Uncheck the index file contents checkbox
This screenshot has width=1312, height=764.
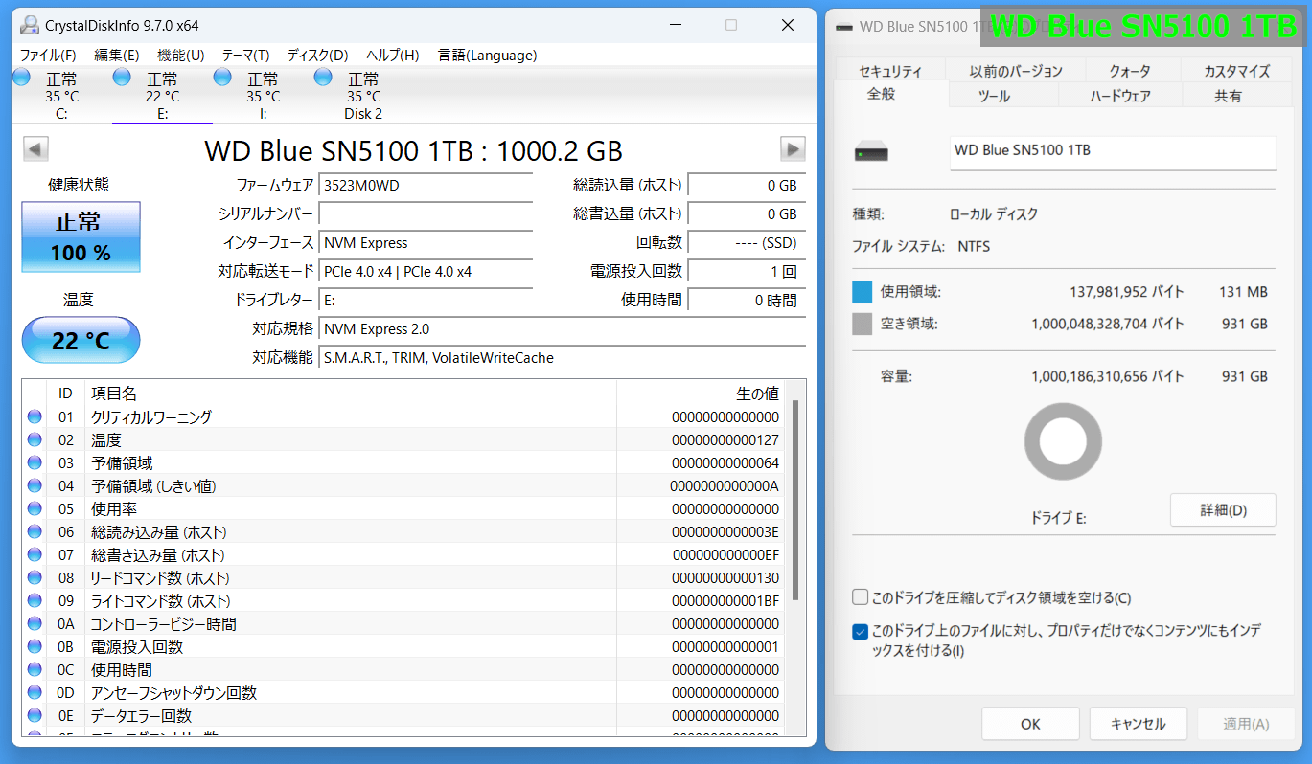[861, 632]
